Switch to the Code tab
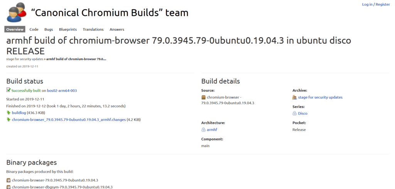 point(34,29)
